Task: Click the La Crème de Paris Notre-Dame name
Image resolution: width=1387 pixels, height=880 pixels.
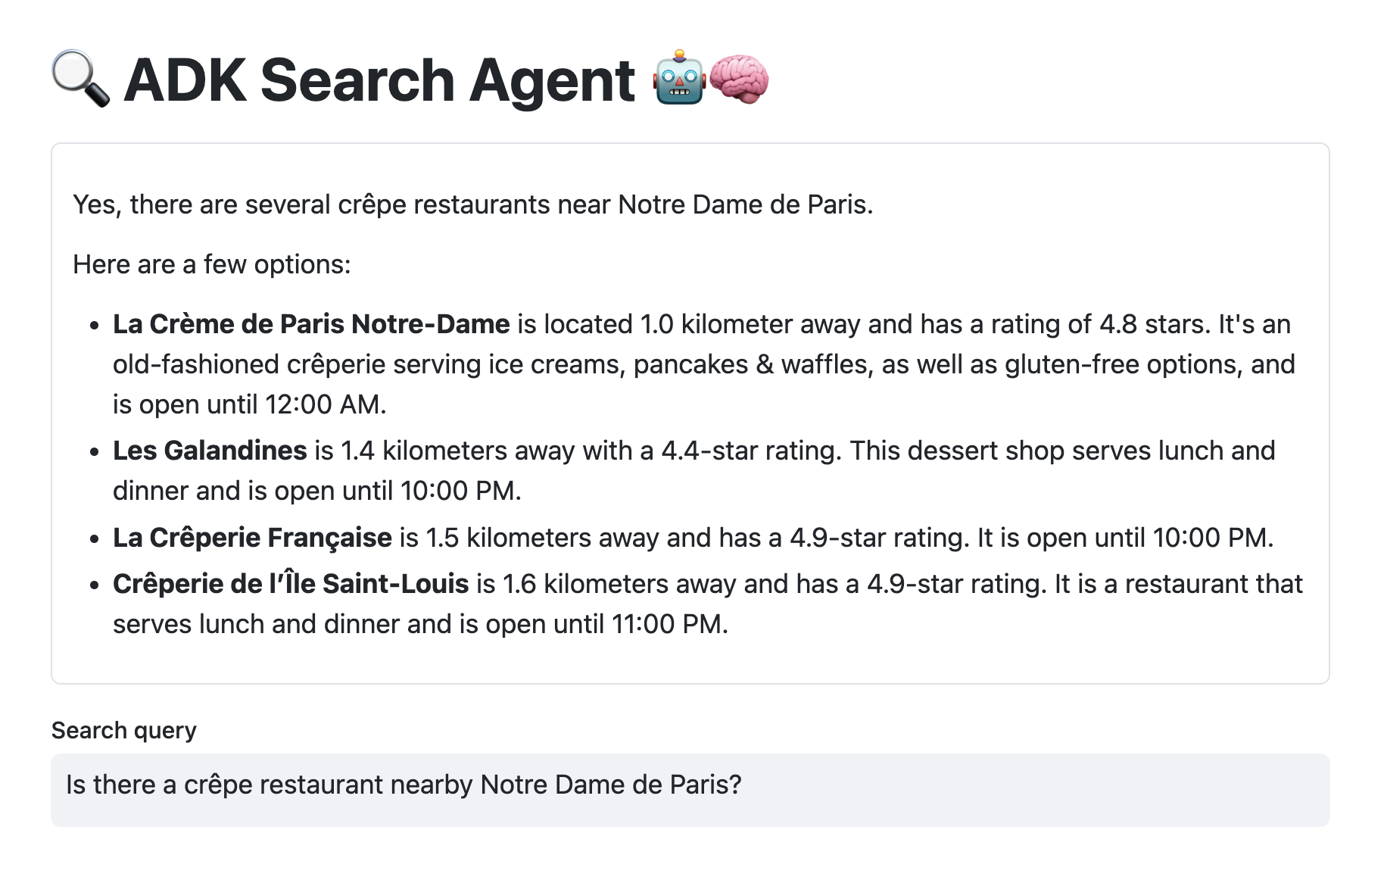Action: [311, 324]
